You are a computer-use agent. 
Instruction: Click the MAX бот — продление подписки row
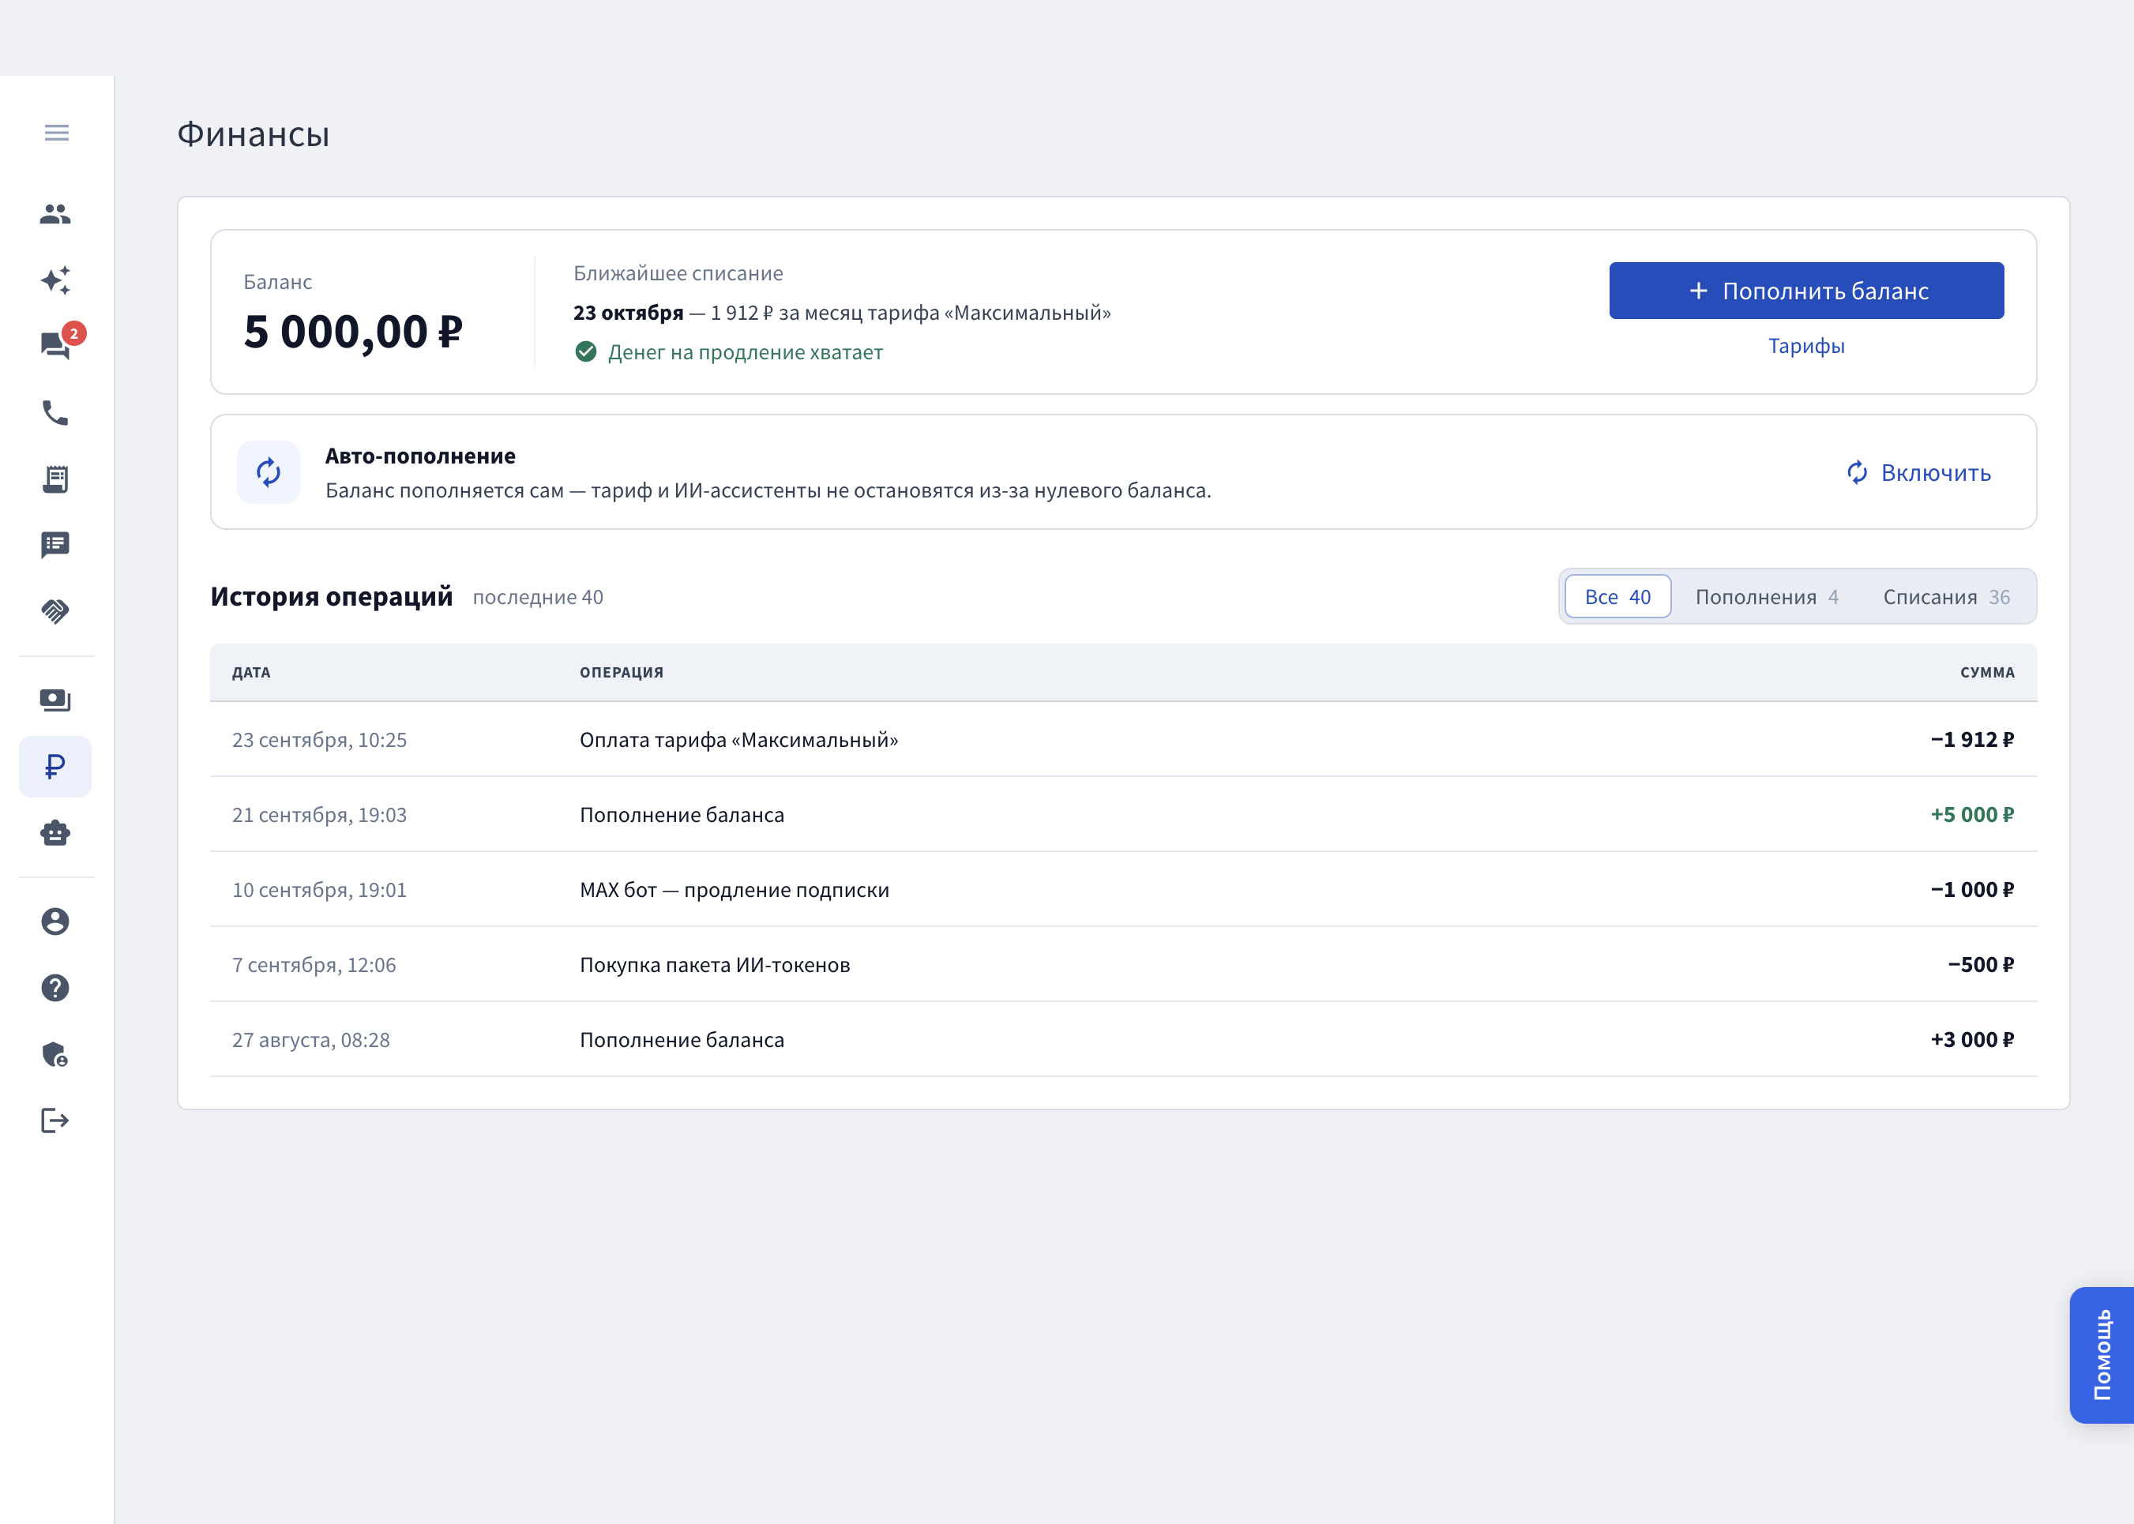coord(1123,890)
